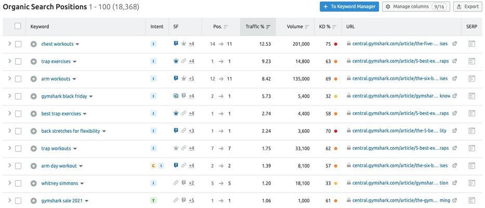Expand the back stretches for flexibility row
Image resolution: width=485 pixels, height=208 pixels.
9,131
